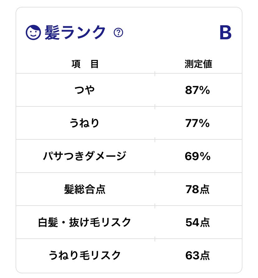The image size is (258, 278).
Task: Click the 87% つや value
Action: tap(198, 90)
